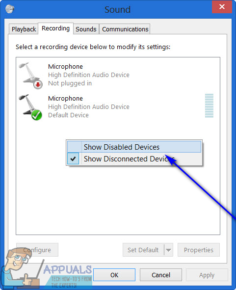236x290 pixels.
Task: Click the Cancel button
Action: pyautogui.click(x=161, y=275)
